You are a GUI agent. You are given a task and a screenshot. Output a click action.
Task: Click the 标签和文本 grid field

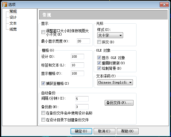click(x=77, y=65)
